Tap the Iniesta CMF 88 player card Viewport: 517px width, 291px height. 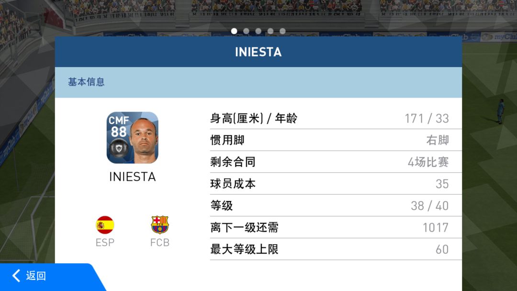[132, 138]
